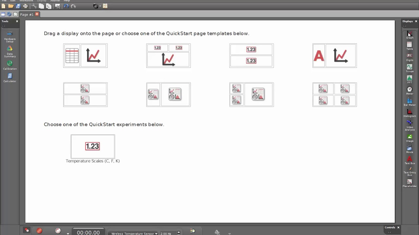Open Hardware Setup tool
This screenshot has height=235, width=419.
tap(10, 37)
